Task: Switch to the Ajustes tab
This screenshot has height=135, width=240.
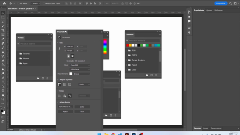Action: (x=209, y=10)
